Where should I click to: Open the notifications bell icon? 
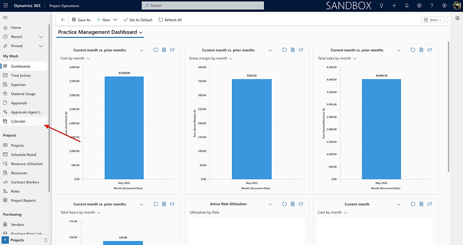(407, 6)
